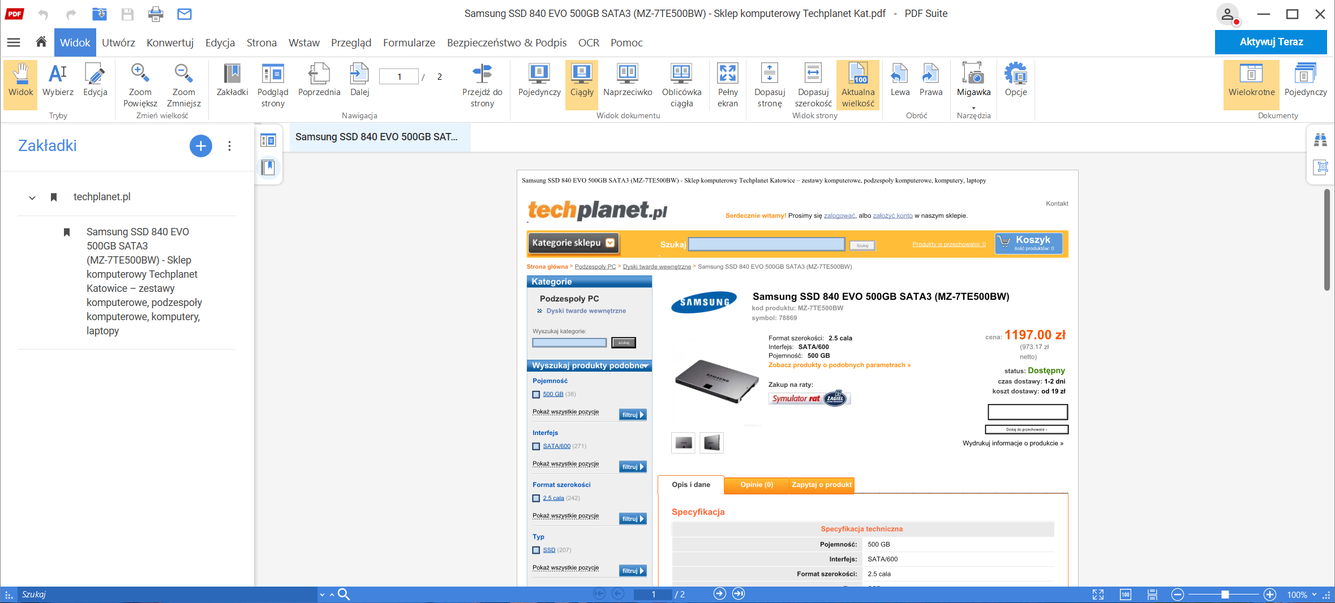Click zalogować link in document
The width and height of the screenshot is (1335, 603).
coord(839,216)
